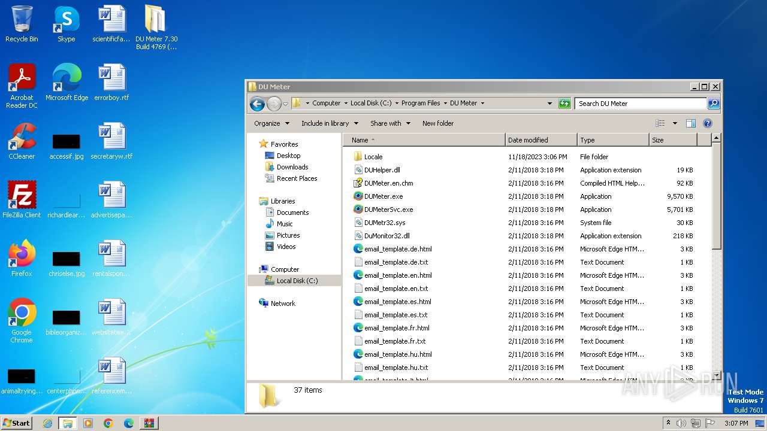This screenshot has height=431, width=767.
Task: Select the DUHelper.dll file name
Action: pos(382,170)
